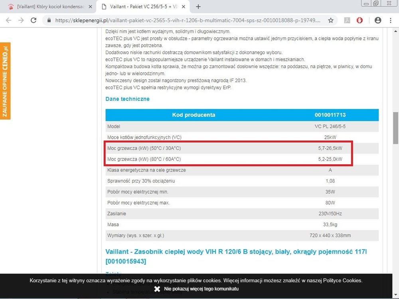Click the browser back arrow

pos(8,20)
